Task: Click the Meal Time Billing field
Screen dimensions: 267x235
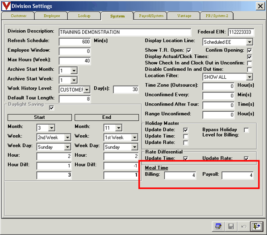Action: (x=180, y=175)
